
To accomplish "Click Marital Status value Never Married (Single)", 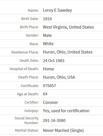I will pos(64,130).
